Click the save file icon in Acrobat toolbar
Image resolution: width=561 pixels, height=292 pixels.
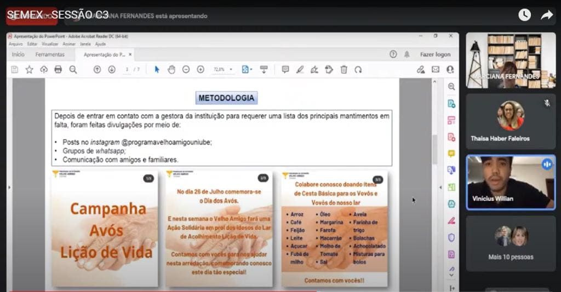point(15,69)
